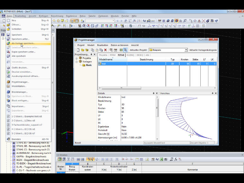Select ALUMINIUM module in the navigator
Image resolution: width=244 pixels, height=183 pixels.
click(x=33, y=153)
